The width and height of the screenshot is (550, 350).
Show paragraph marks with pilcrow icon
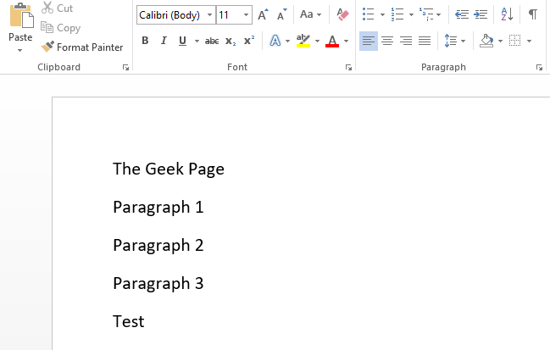[532, 14]
